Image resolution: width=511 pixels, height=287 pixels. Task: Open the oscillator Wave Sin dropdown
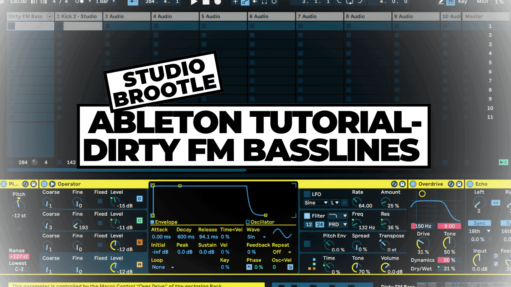click(x=256, y=237)
